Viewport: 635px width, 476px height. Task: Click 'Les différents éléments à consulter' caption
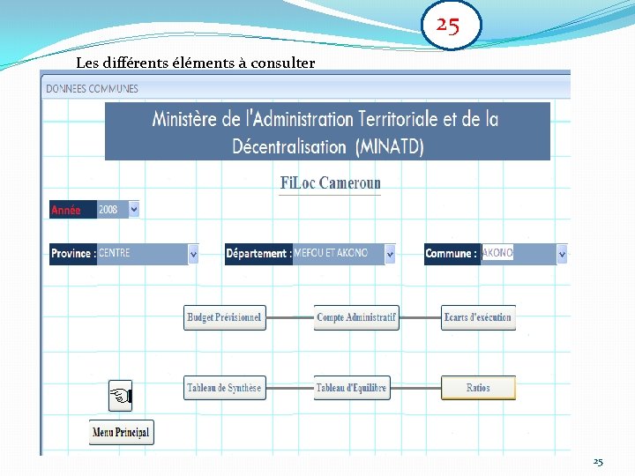point(196,63)
